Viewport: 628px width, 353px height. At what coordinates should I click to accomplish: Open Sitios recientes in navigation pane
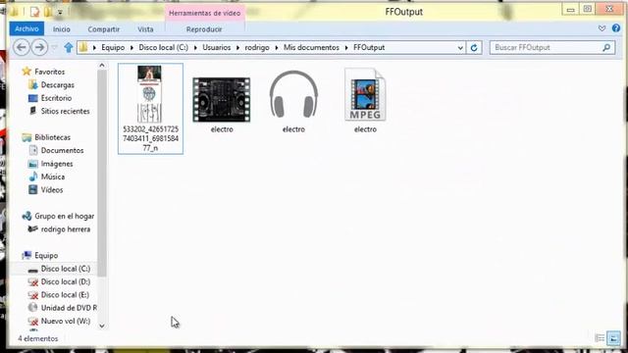point(65,111)
